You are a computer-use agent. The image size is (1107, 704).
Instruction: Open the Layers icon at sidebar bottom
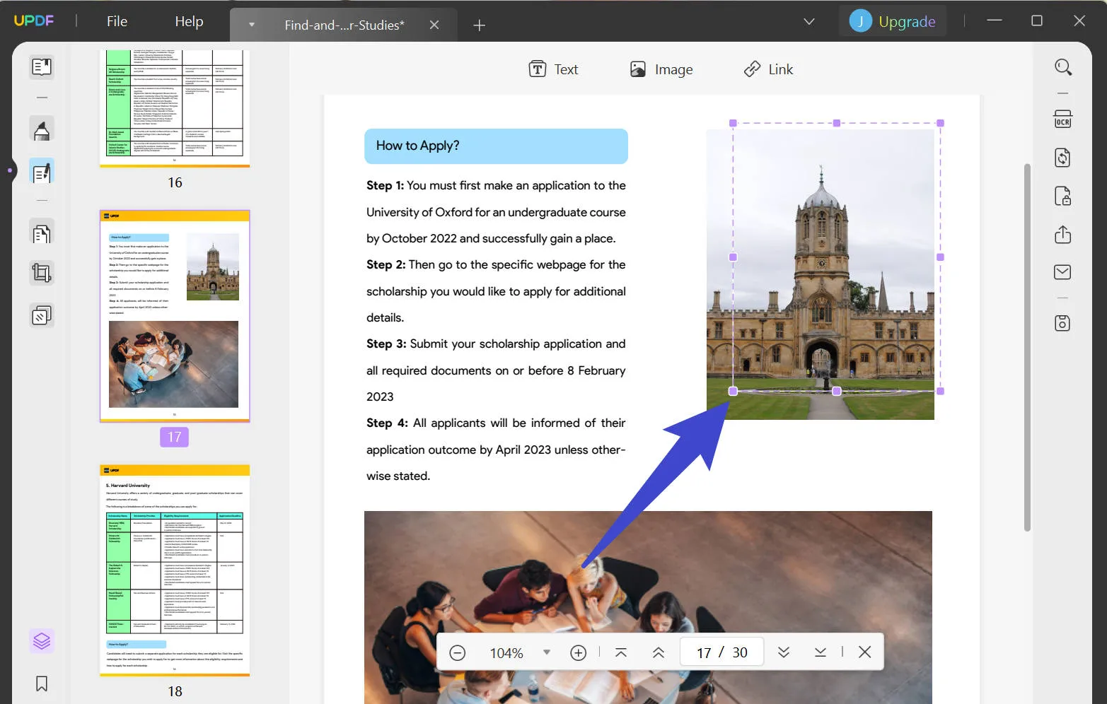click(x=41, y=640)
